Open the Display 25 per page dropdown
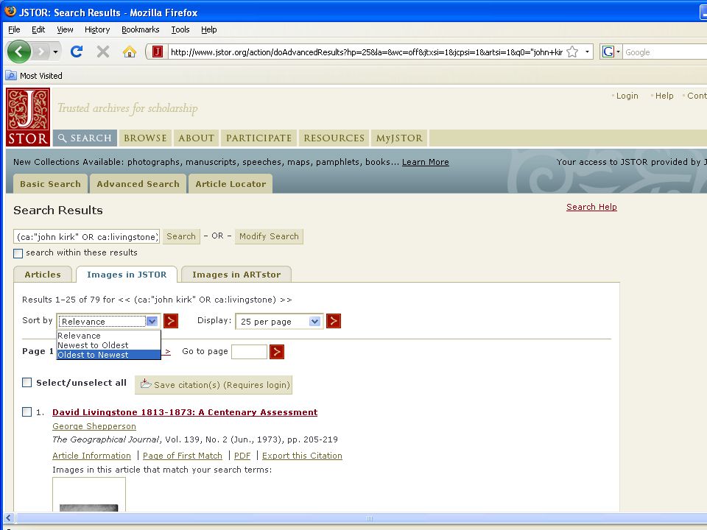The width and height of the screenshot is (707, 530). [279, 322]
